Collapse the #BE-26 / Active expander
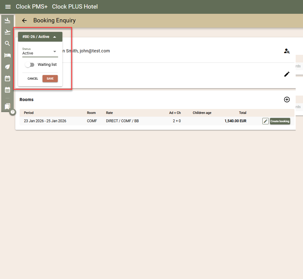The image size is (303, 279). click(40, 37)
